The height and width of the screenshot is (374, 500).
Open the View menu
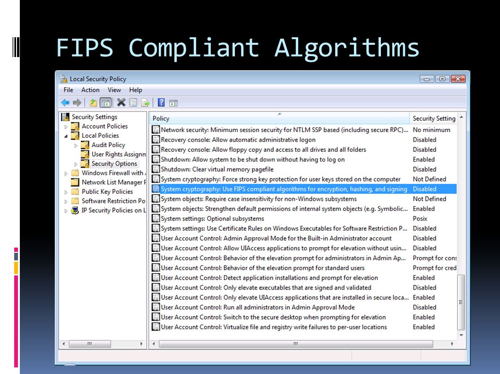(114, 90)
